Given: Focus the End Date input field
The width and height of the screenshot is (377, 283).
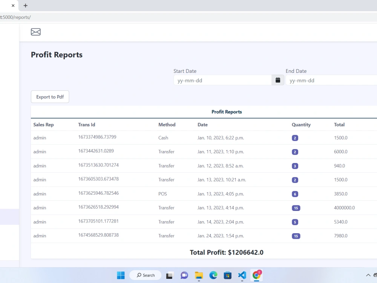Looking at the screenshot, I should click(x=331, y=80).
